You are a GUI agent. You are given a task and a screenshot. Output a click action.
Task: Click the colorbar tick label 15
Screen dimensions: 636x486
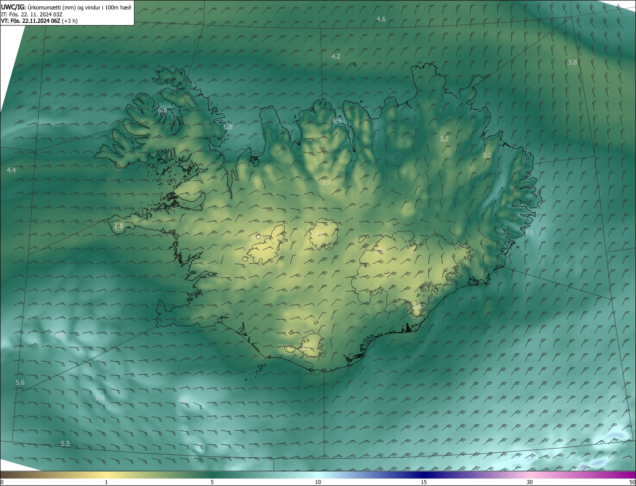pos(424,482)
